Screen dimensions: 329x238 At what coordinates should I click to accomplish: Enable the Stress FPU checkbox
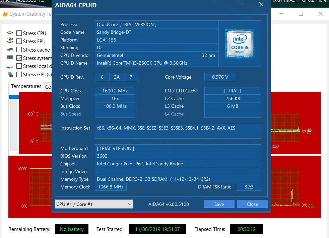click(19, 41)
